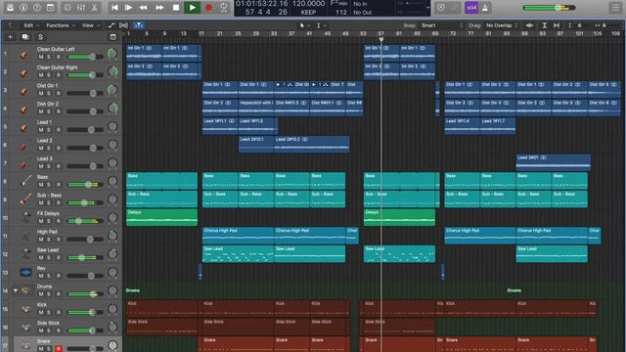Open Smart Controls dial icon
Image resolution: width=626 pixels, height=352 pixels.
[x=67, y=8]
